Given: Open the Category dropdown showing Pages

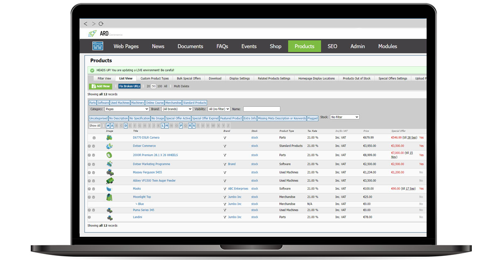Looking at the screenshot, I should (126, 109).
